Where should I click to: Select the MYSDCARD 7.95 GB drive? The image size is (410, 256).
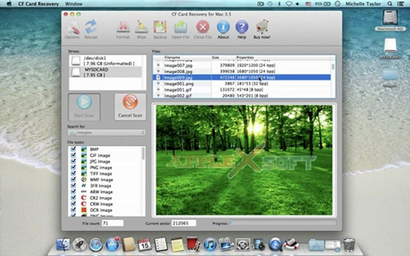click(106, 72)
